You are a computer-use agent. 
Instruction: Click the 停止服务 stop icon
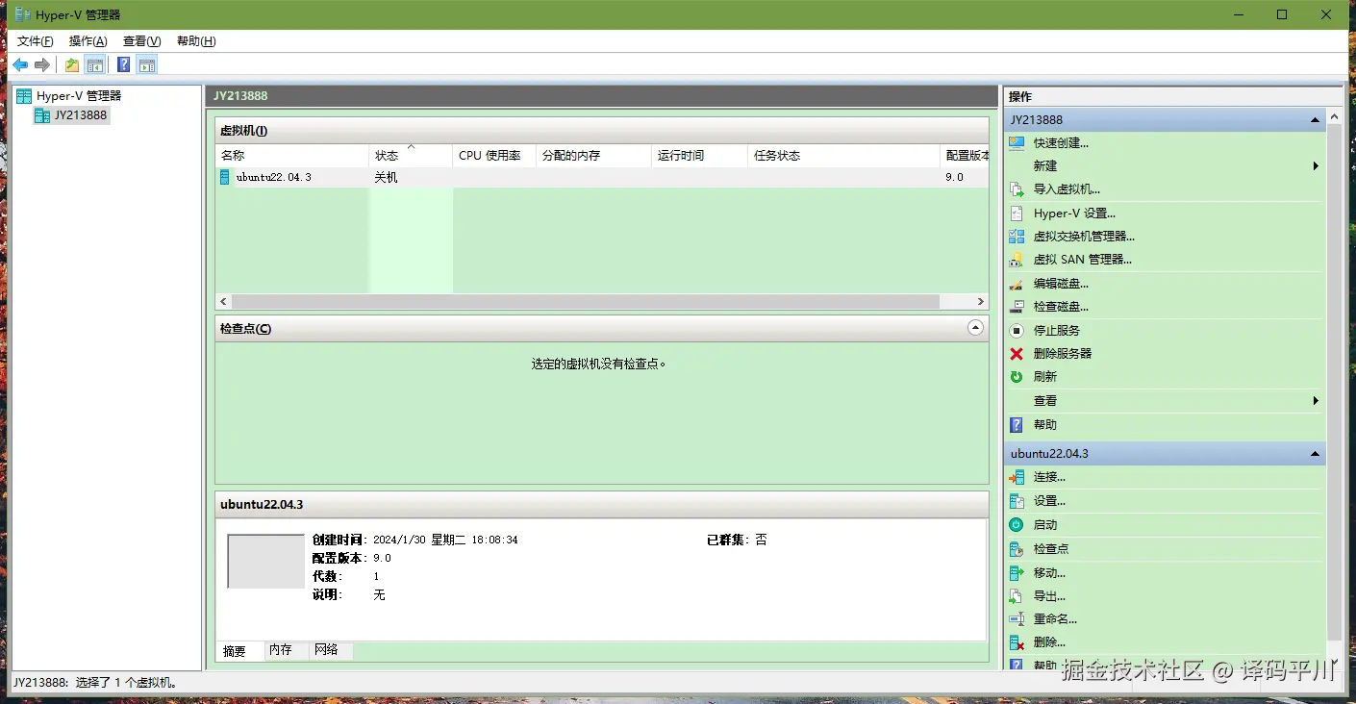coord(1017,330)
